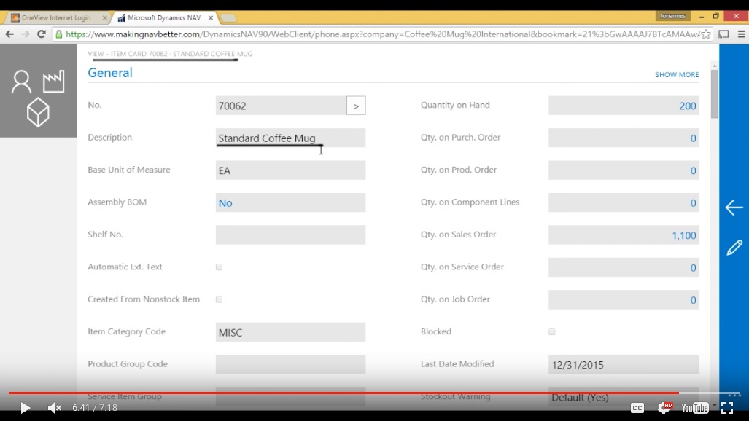Screen dimensions: 749x421
Task: Unmute the video with the speaker icon
Action: pos(55,408)
